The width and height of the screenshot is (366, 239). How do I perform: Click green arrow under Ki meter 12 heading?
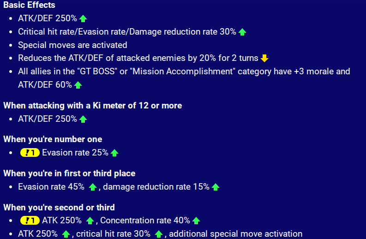83,119
